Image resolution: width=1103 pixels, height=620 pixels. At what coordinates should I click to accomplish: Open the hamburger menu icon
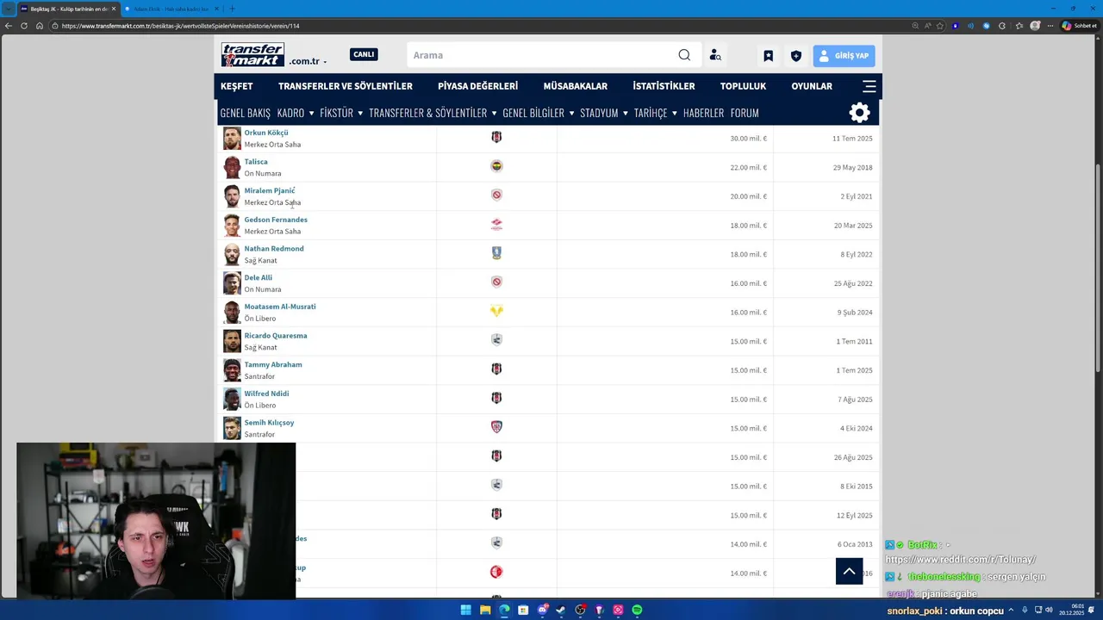(x=869, y=86)
